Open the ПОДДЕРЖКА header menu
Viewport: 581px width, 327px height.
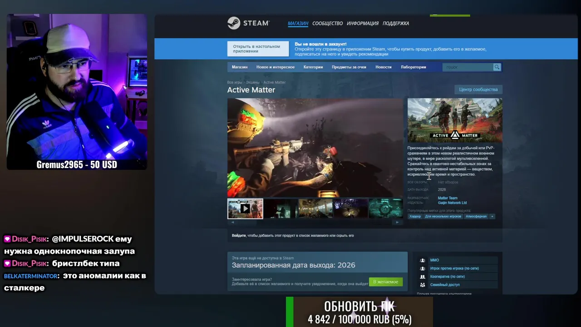click(396, 24)
